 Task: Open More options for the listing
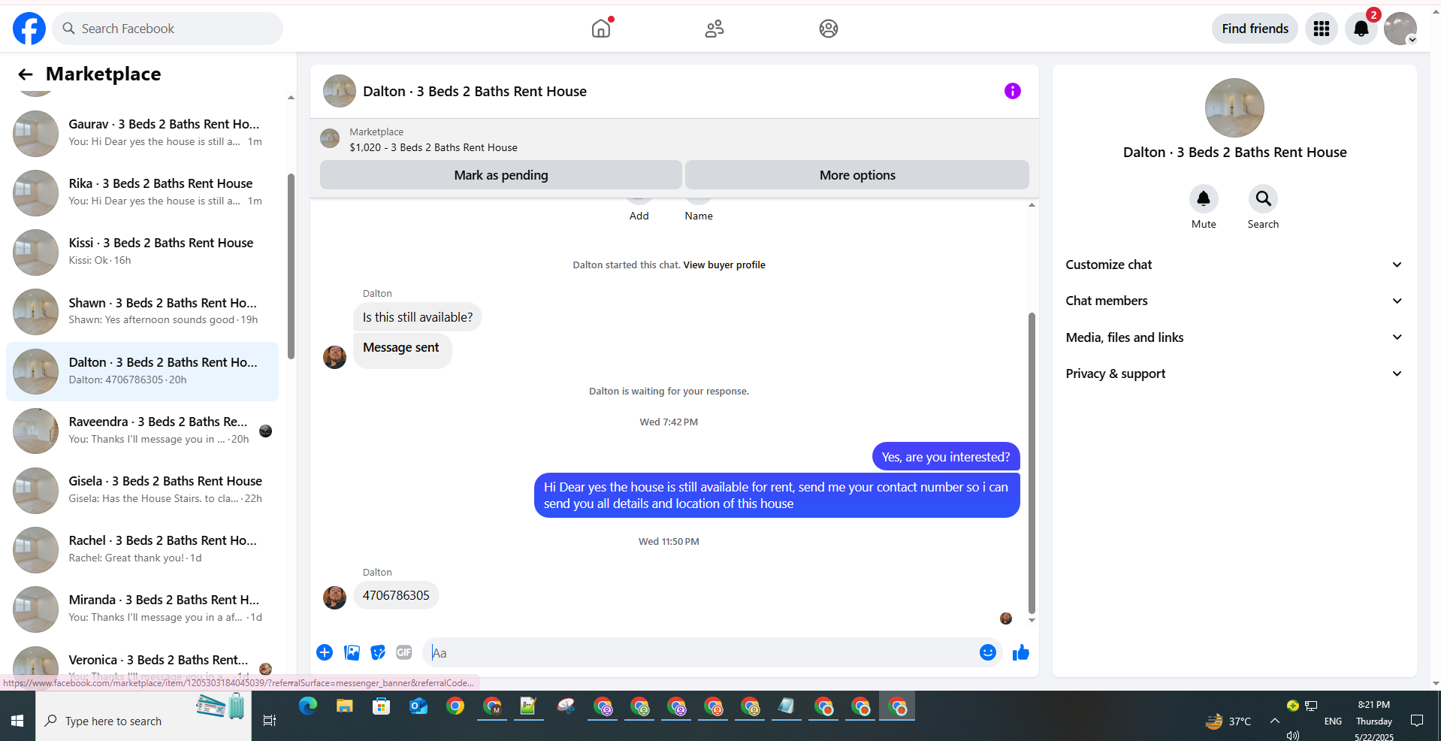click(x=857, y=175)
